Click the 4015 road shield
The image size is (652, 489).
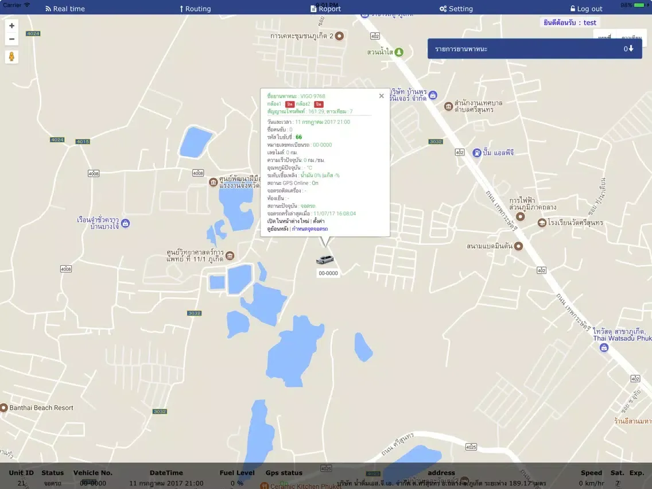pos(83,141)
